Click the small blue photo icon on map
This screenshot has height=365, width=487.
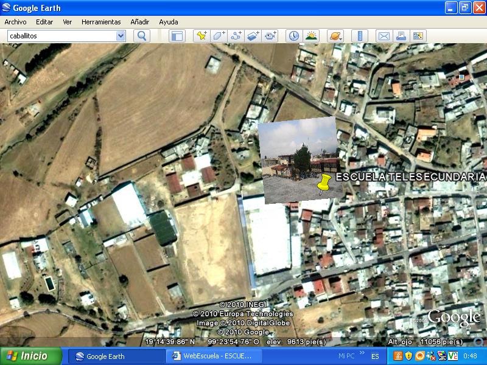coord(461,77)
